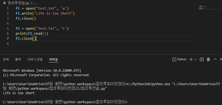Image resolution: width=222 pixels, height=105 pixels.
Task: Switch to the 출력 panel tab
Action: (x=18, y=60)
